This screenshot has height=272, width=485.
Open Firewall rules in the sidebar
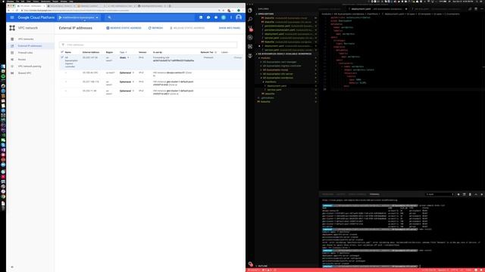[x=25, y=53]
